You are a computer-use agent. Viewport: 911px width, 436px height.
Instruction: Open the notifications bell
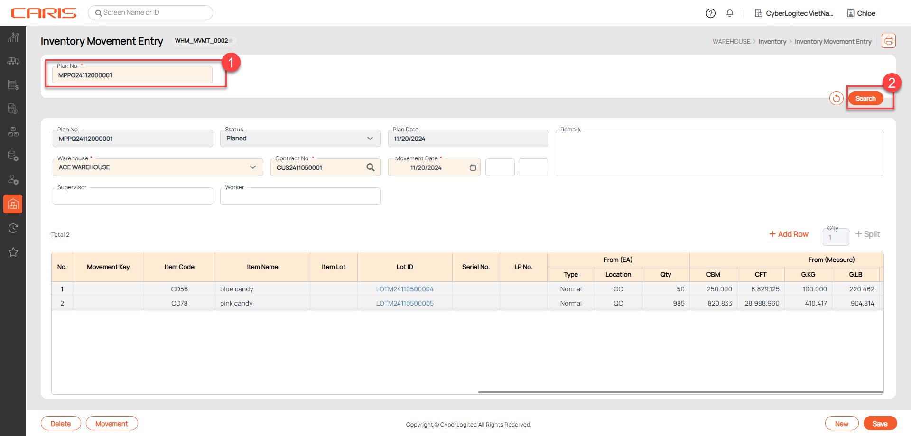[730, 13]
